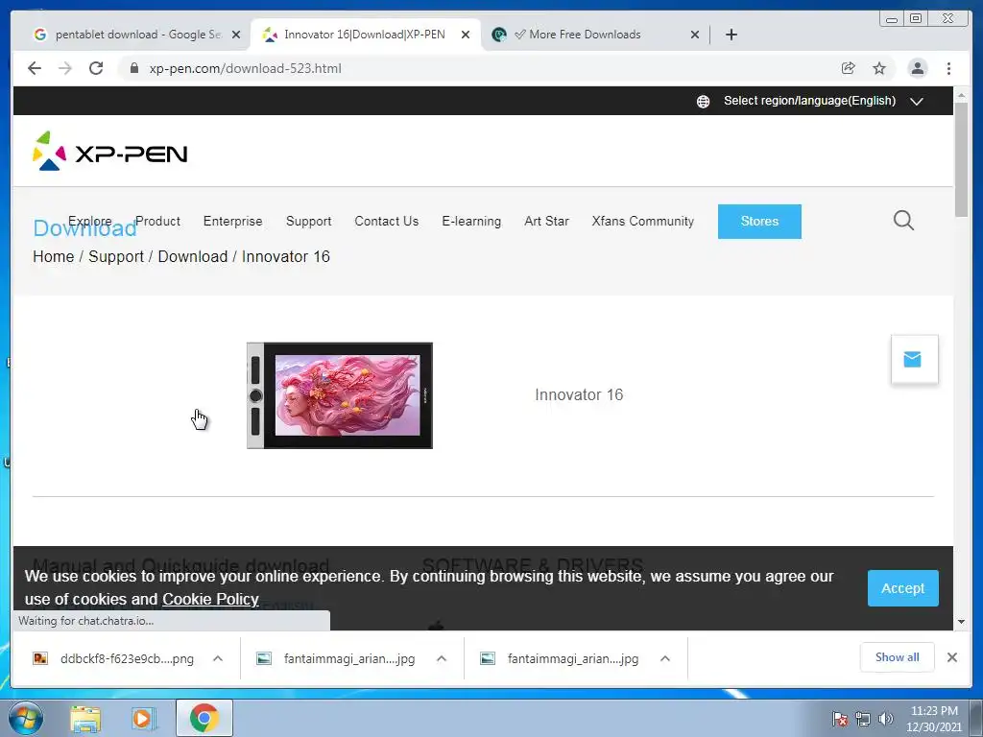
Task: Accept the cookie notice
Action: [x=902, y=588]
